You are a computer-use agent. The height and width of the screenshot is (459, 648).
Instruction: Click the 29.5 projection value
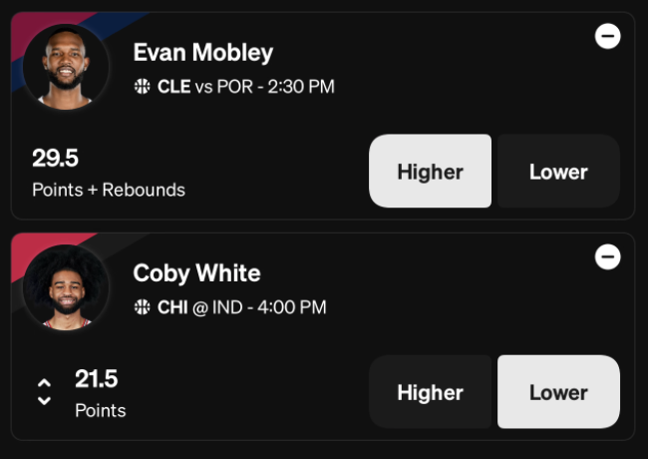(x=56, y=158)
